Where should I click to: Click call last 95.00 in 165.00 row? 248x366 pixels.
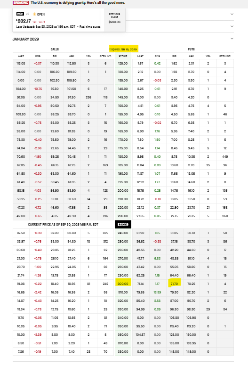tap(21, 131)
